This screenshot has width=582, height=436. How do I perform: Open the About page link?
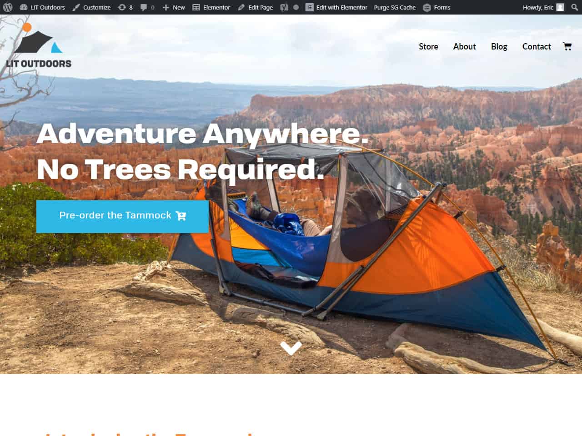464,46
